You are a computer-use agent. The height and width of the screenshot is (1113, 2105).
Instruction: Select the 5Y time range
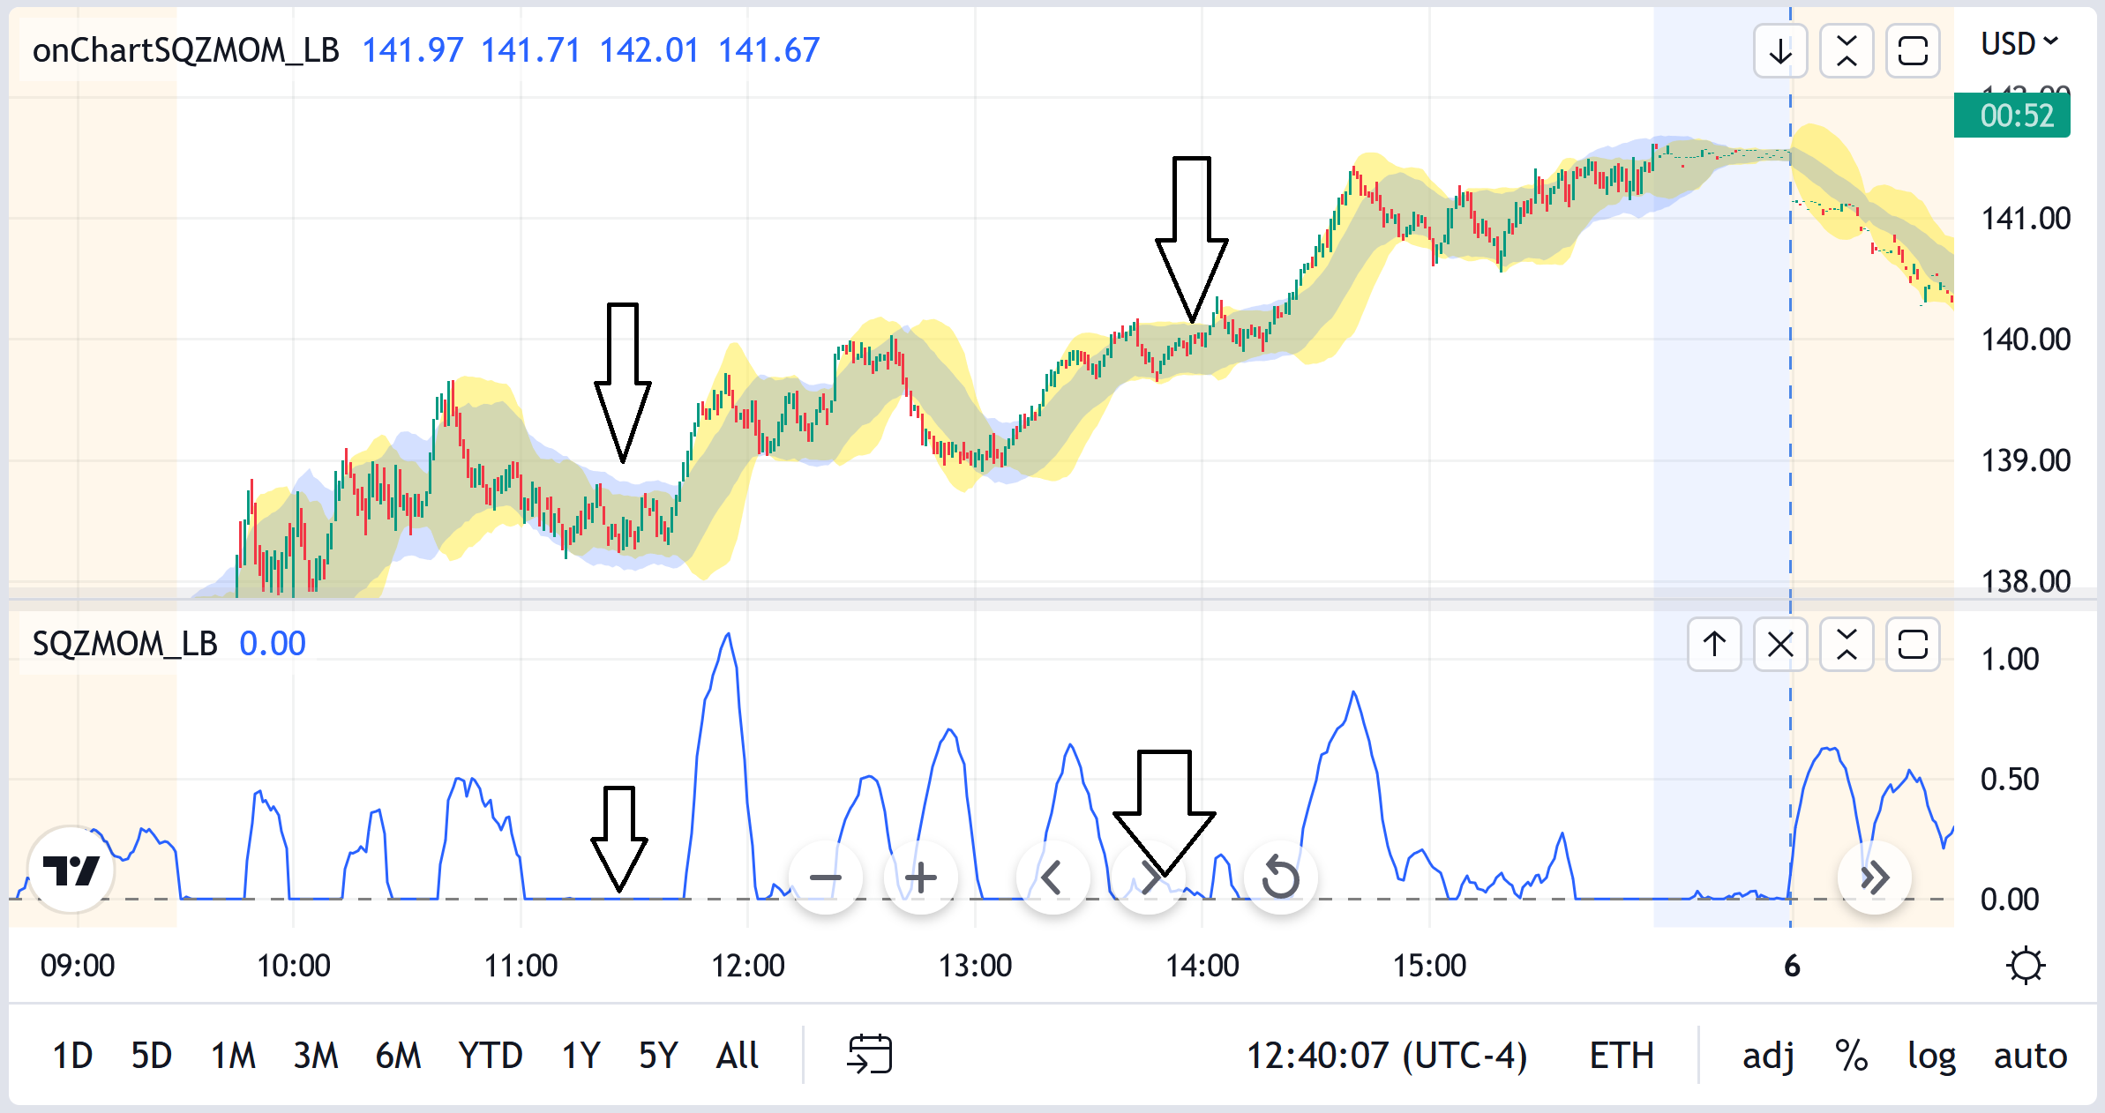(659, 1055)
